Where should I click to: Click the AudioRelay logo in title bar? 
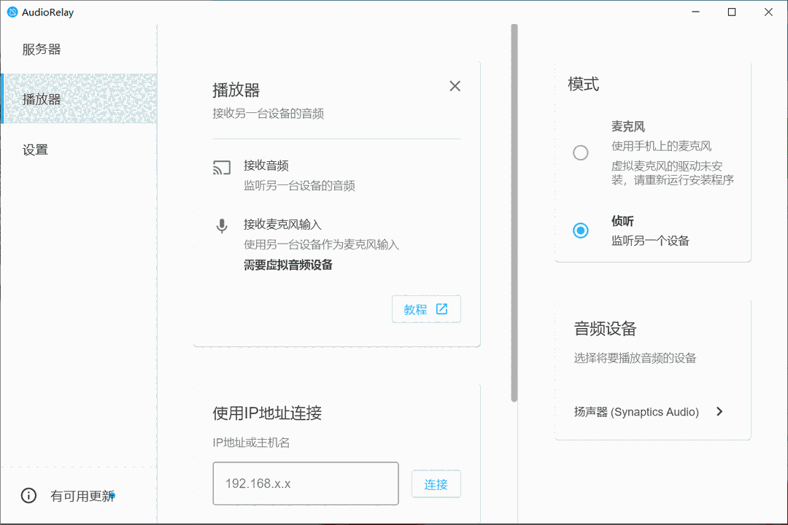coord(12,12)
